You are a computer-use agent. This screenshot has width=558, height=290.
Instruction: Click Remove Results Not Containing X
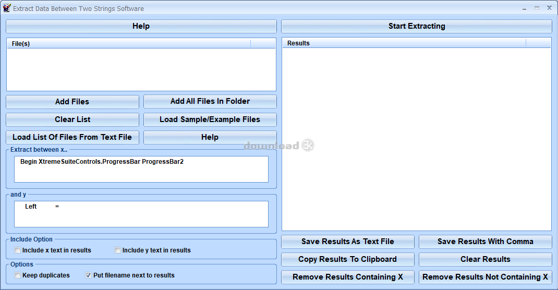pyautogui.click(x=486, y=277)
